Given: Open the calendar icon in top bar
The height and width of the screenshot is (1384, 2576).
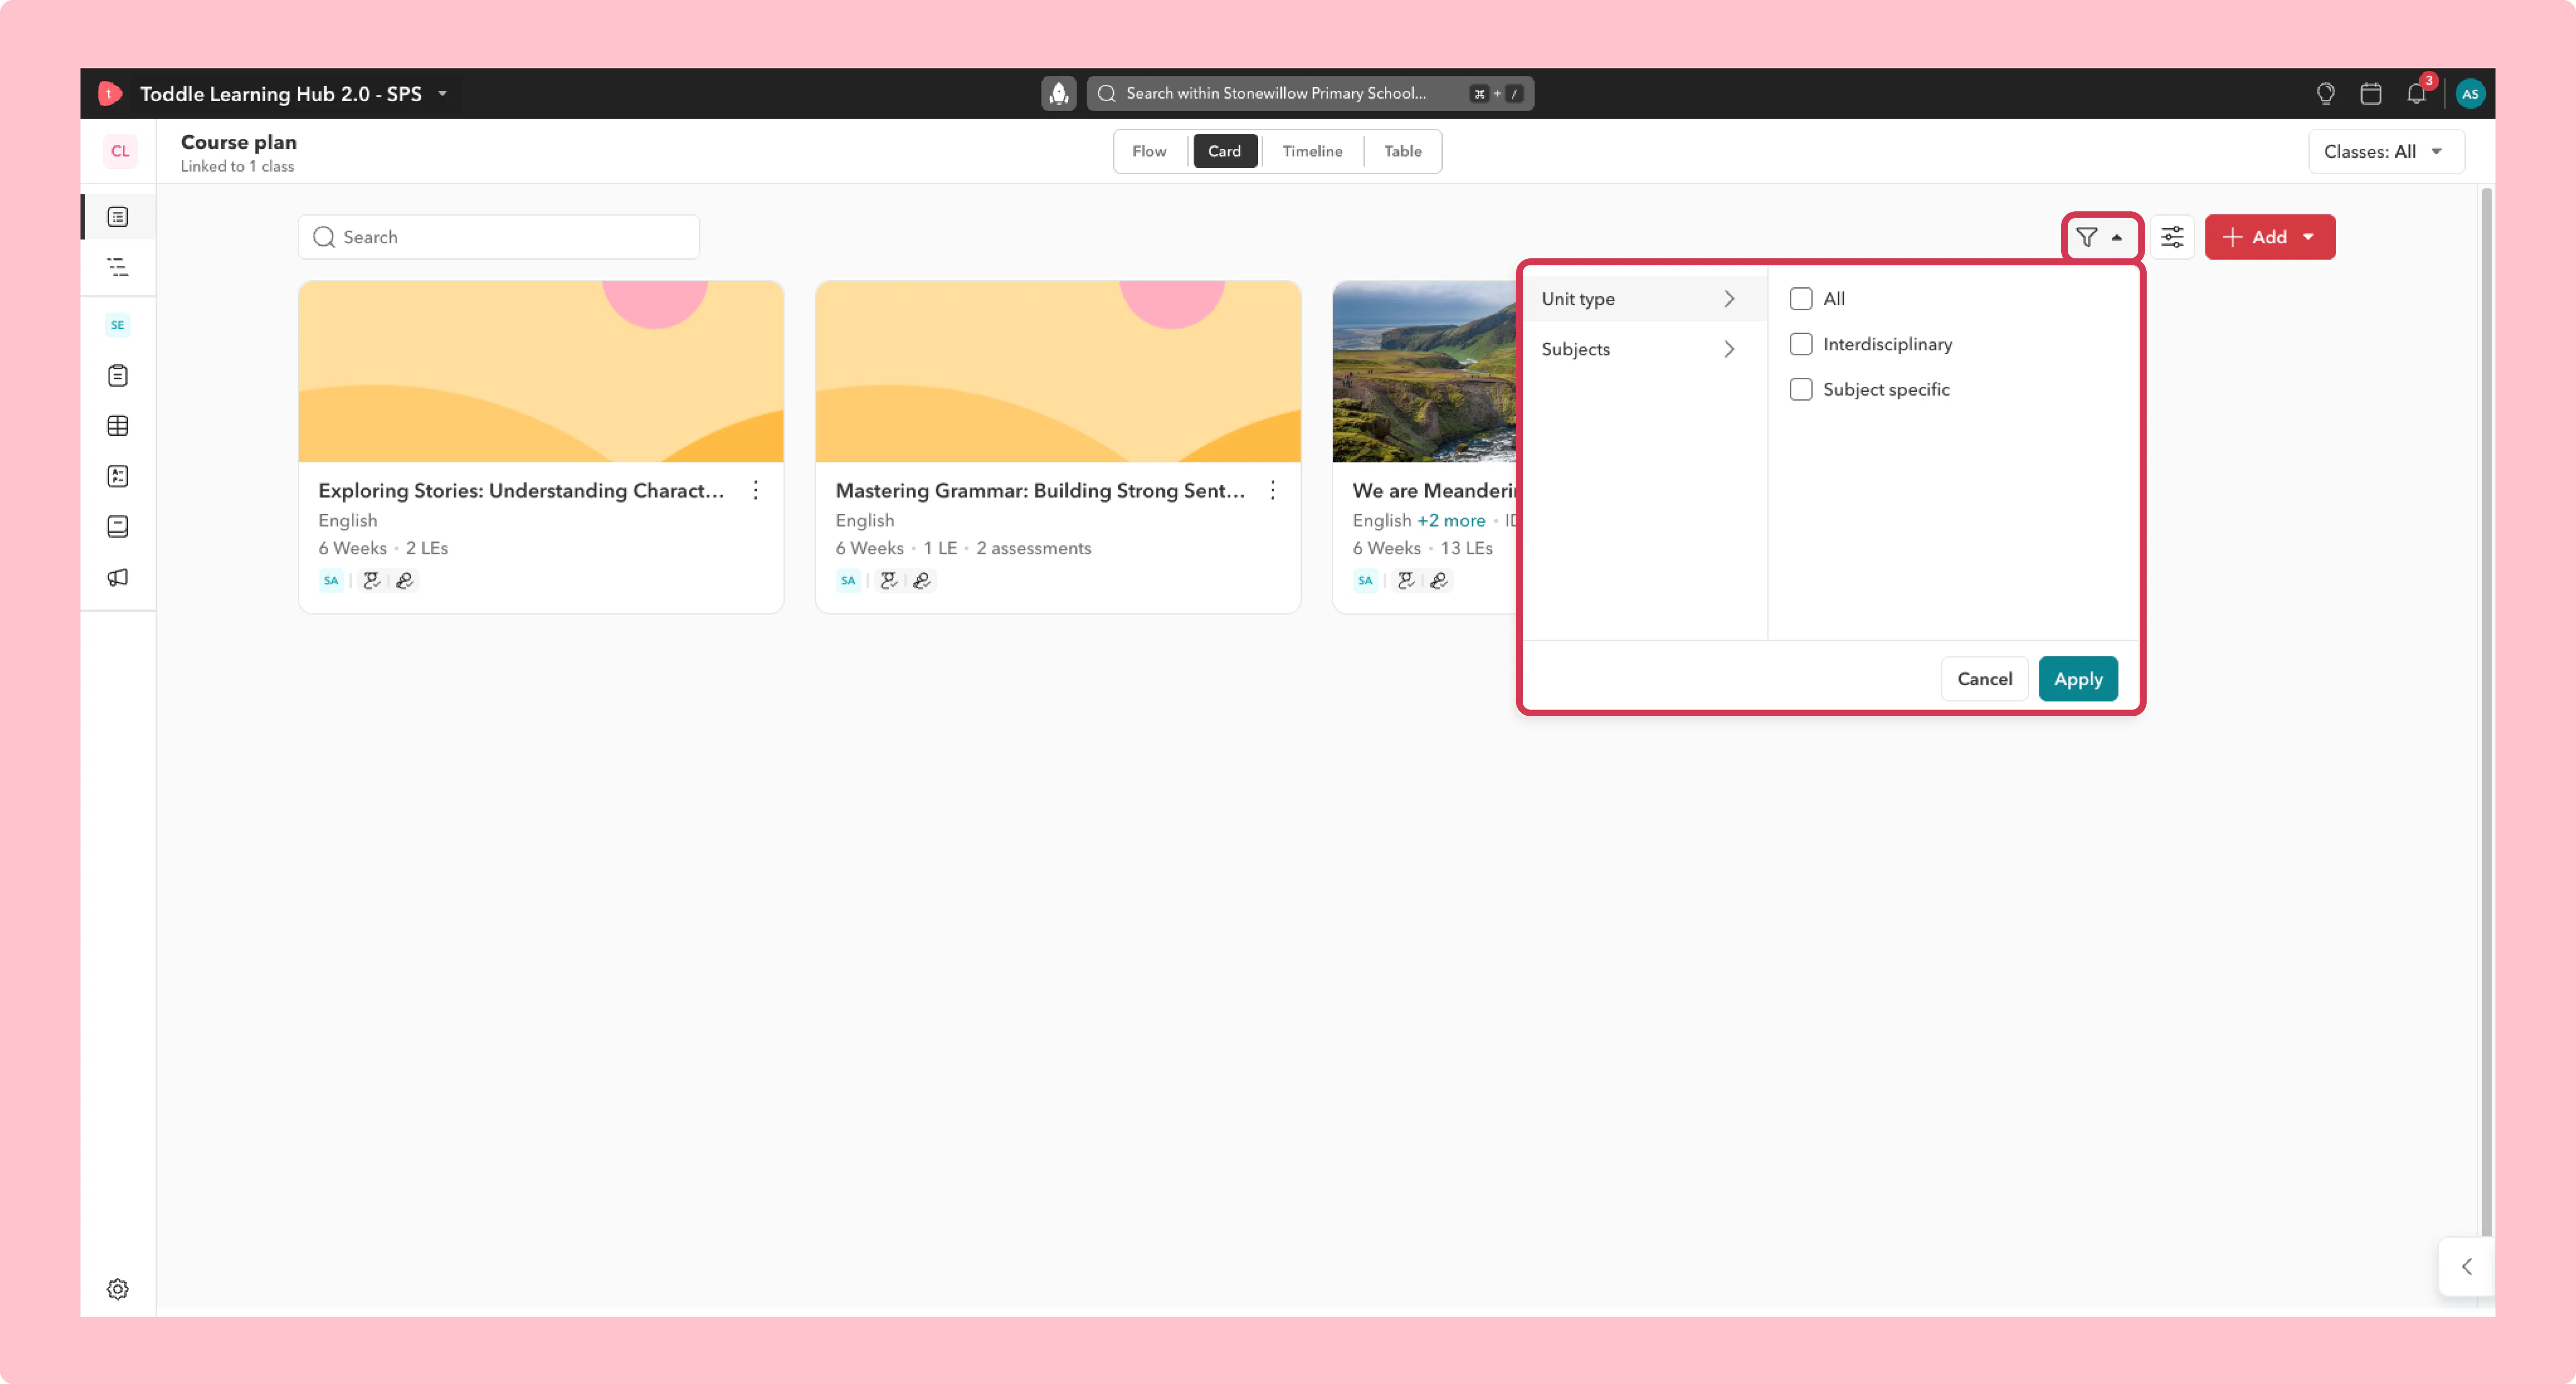Looking at the screenshot, I should point(2371,93).
